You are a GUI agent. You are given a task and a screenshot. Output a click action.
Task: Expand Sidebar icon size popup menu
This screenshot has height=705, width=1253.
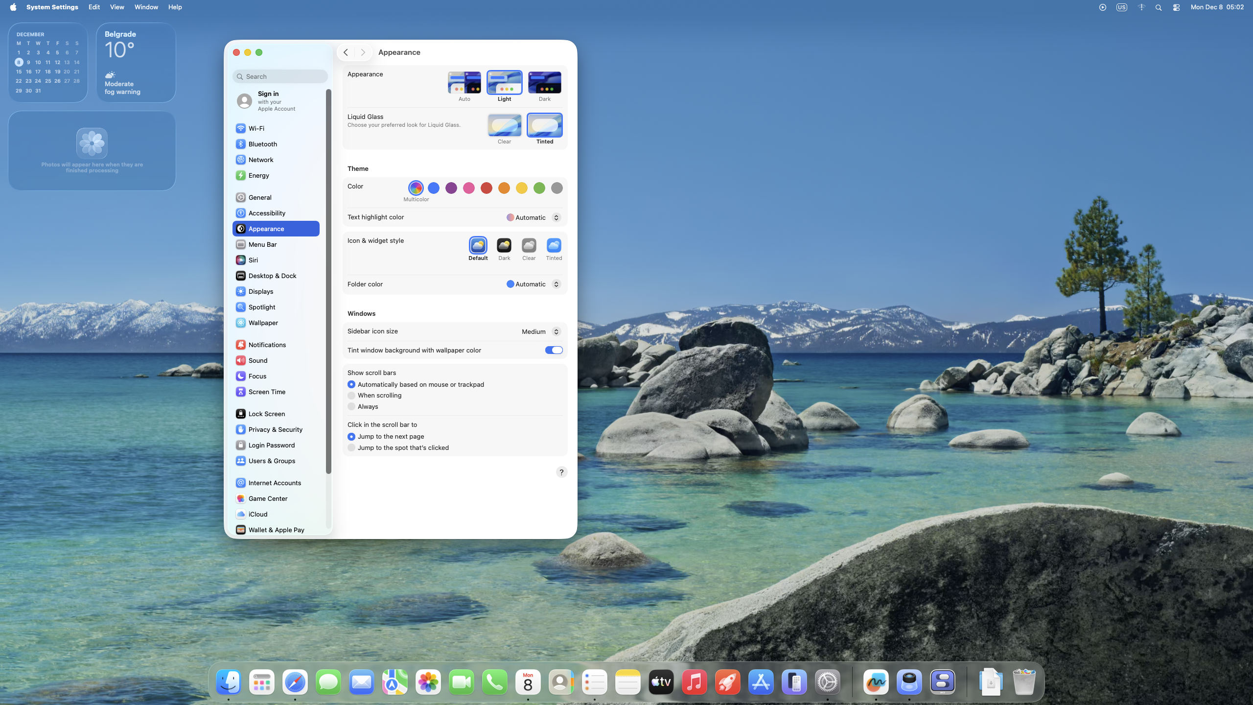pos(540,331)
